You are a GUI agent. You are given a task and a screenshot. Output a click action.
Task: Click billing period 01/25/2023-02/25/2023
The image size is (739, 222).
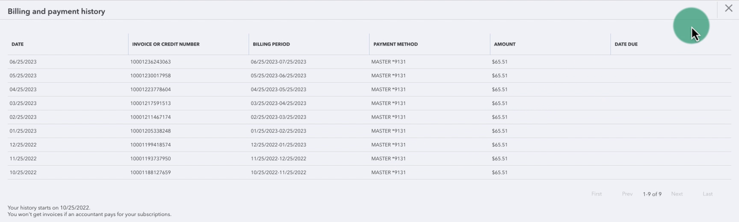click(x=278, y=131)
